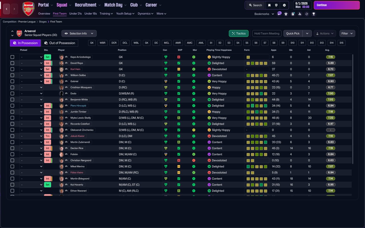Click Karl Hein's yellow sharpness icon
The height and width of the screenshot is (228, 365).
click(x=179, y=69)
